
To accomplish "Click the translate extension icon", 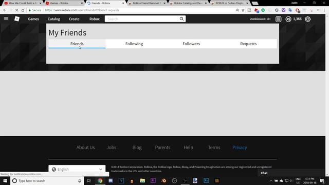I will point(290,10).
